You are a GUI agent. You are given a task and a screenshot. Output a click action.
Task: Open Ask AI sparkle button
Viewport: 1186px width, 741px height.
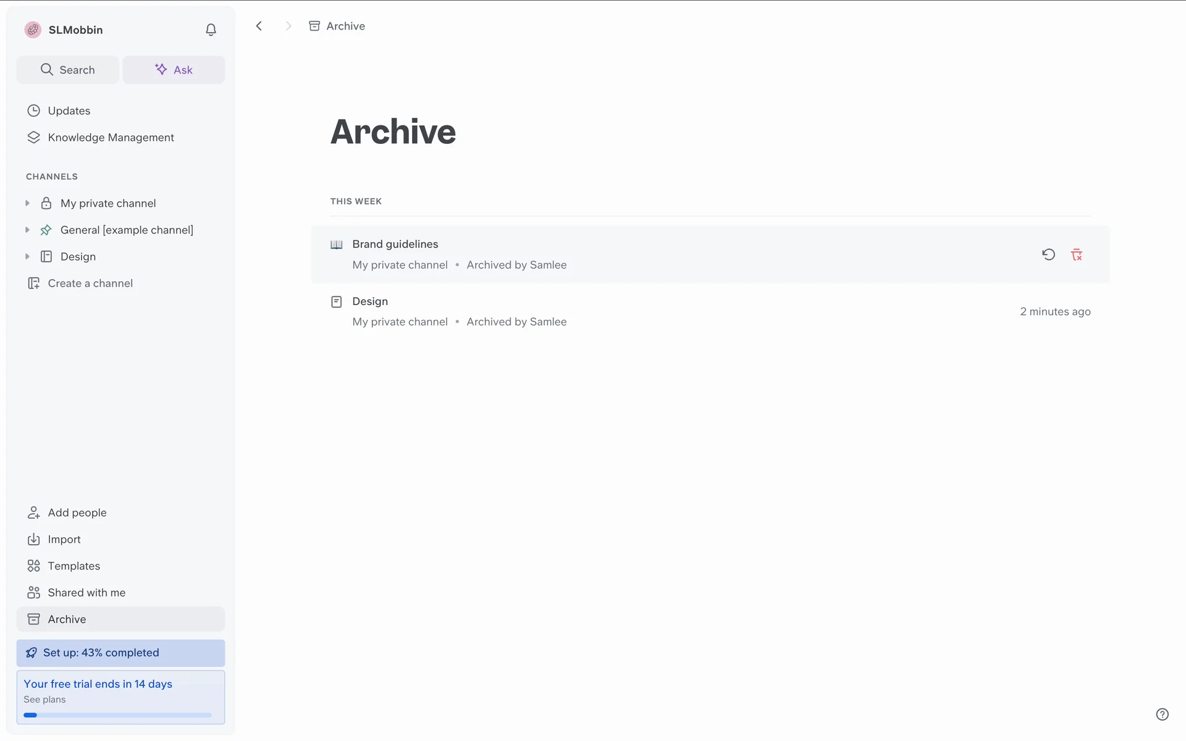[174, 70]
